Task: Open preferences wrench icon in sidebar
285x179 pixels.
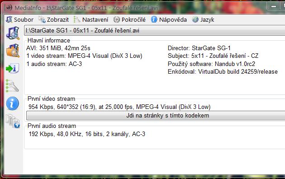Action: (12, 86)
